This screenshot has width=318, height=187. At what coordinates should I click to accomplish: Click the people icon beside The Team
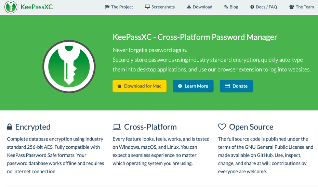tap(292, 7)
